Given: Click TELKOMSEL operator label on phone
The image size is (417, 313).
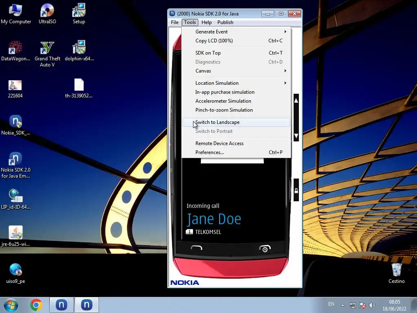Looking at the screenshot, I should (208, 232).
